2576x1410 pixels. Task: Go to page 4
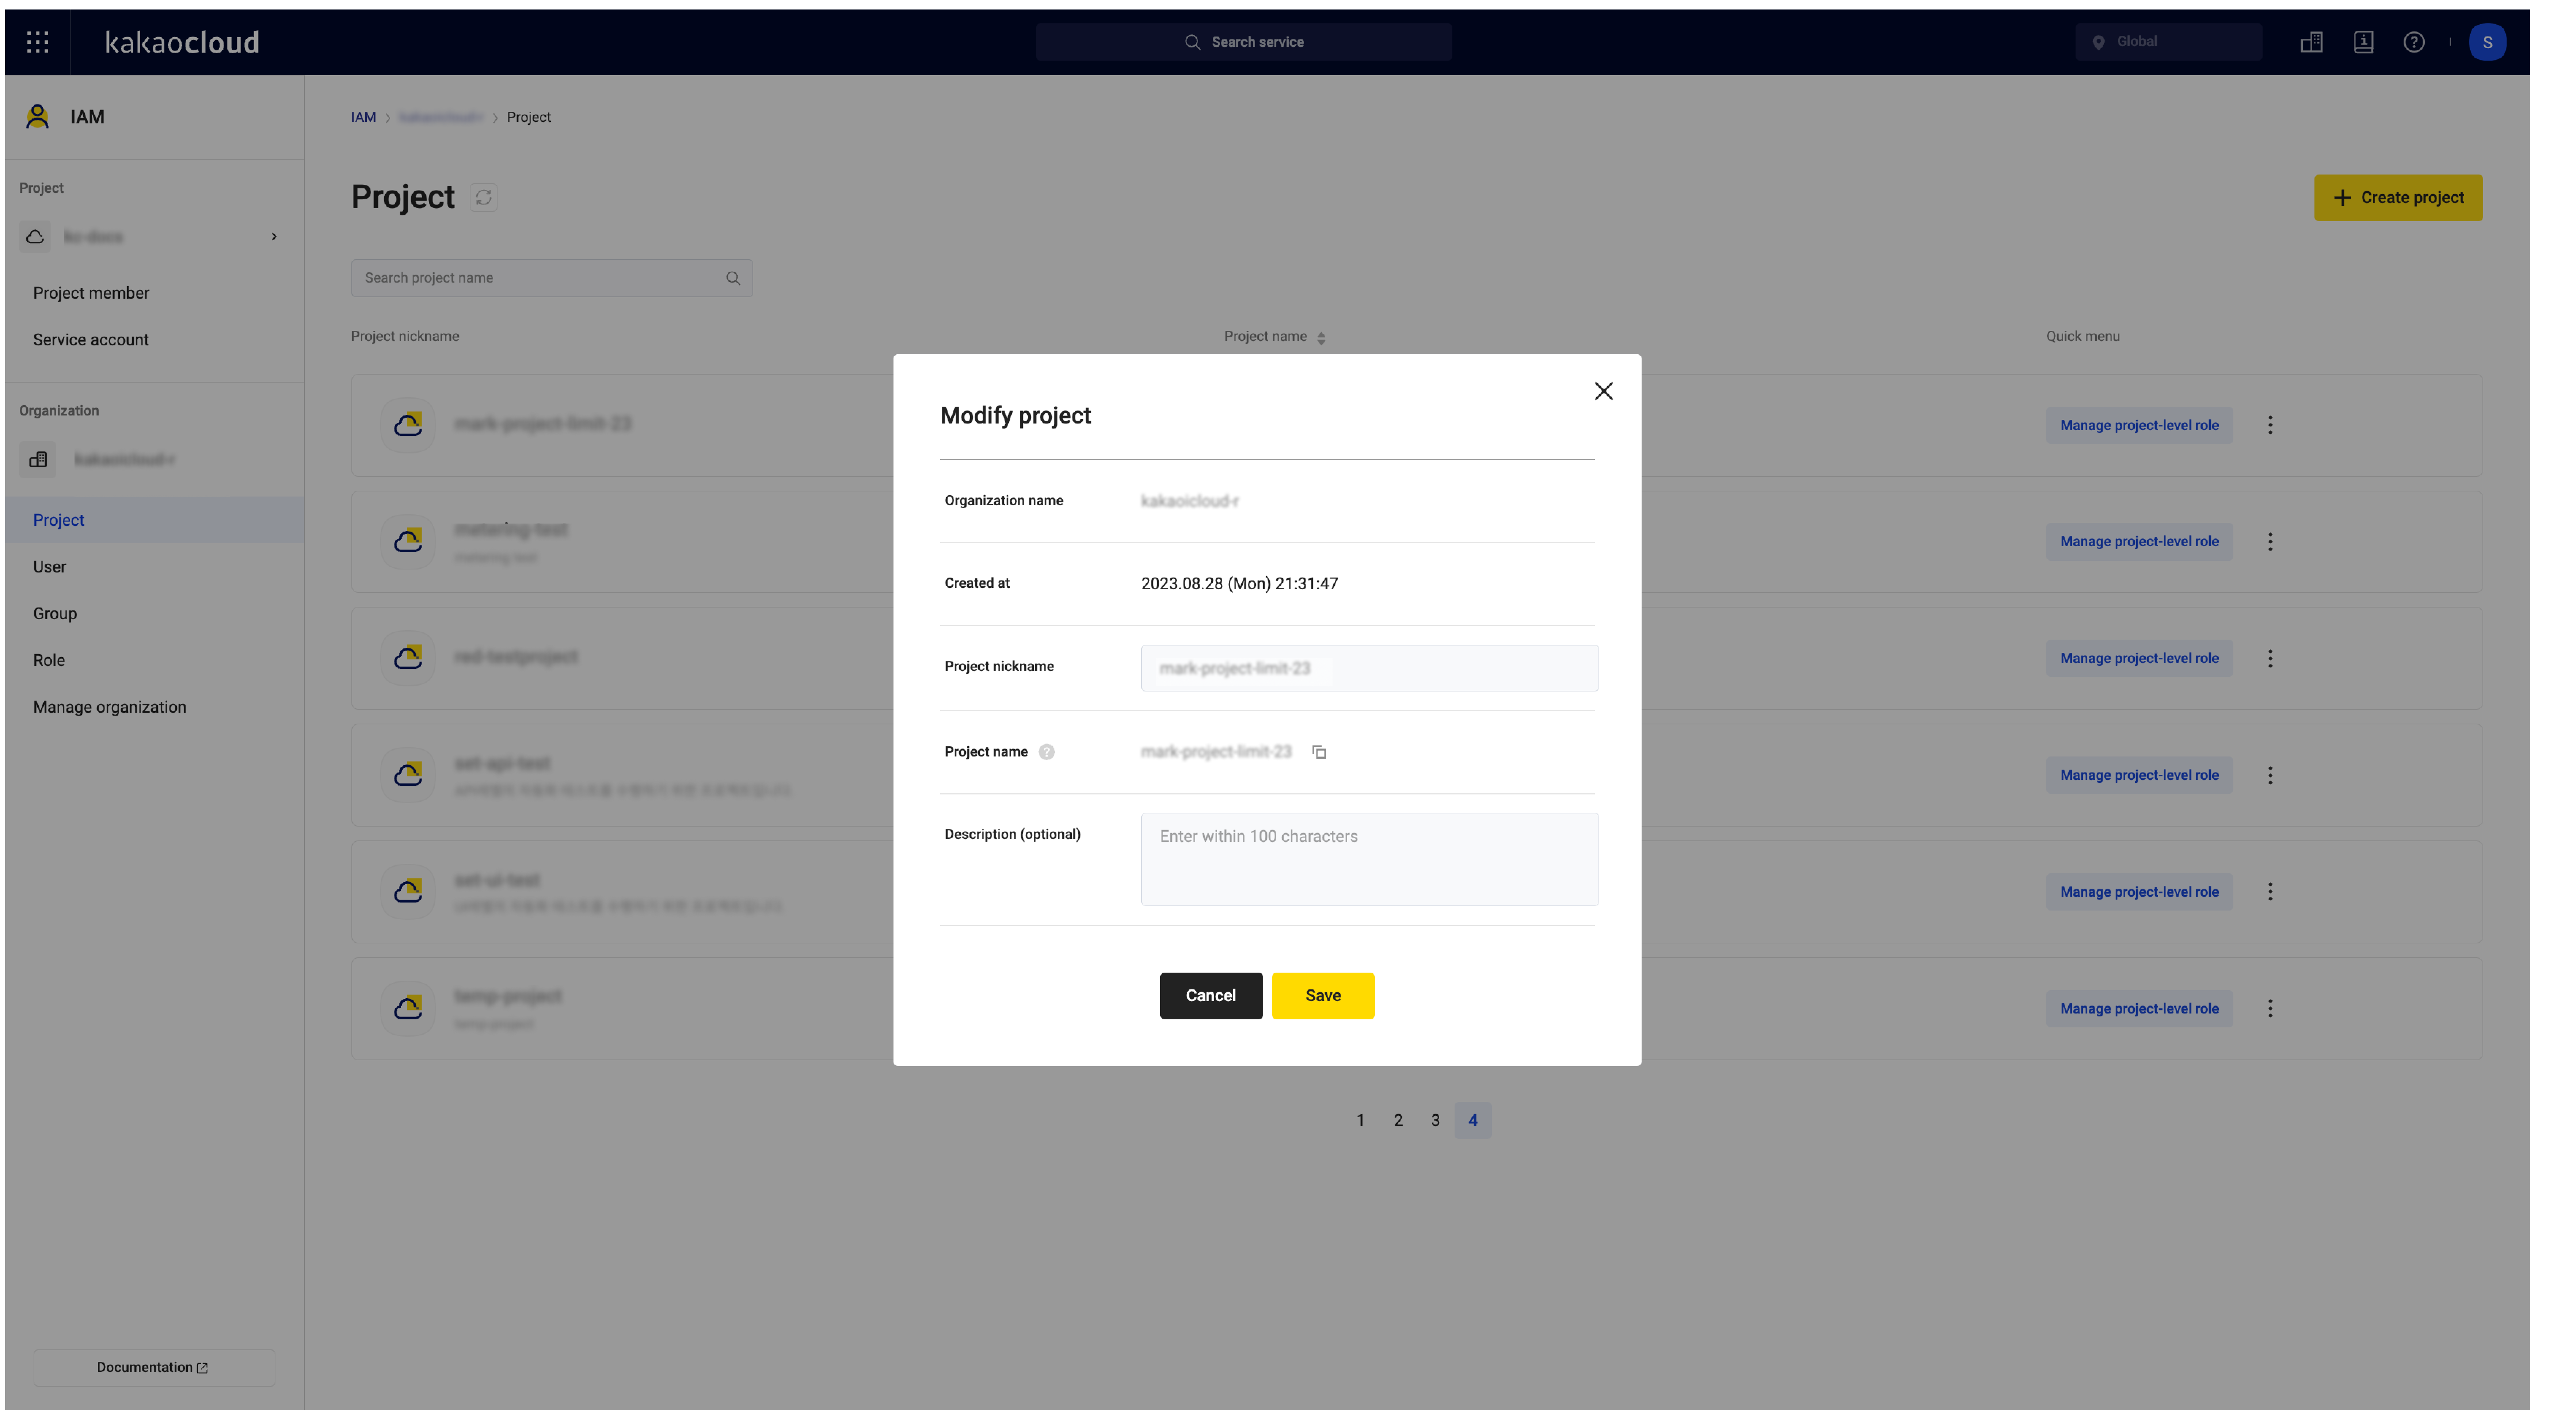pos(1472,1120)
